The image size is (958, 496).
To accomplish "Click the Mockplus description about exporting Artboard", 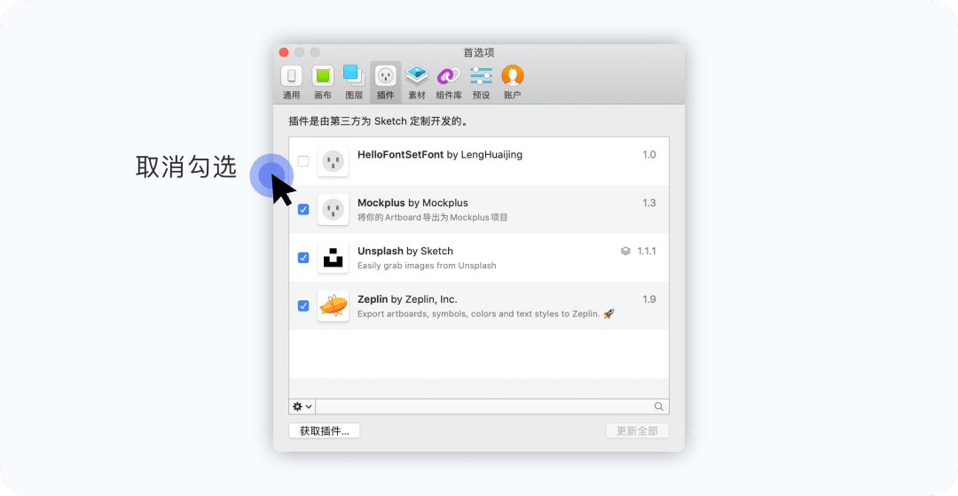I will click(433, 217).
